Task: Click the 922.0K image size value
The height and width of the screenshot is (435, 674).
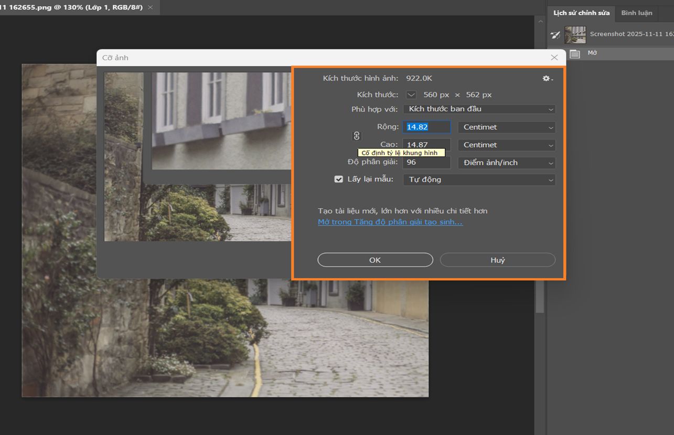Action: coord(419,78)
